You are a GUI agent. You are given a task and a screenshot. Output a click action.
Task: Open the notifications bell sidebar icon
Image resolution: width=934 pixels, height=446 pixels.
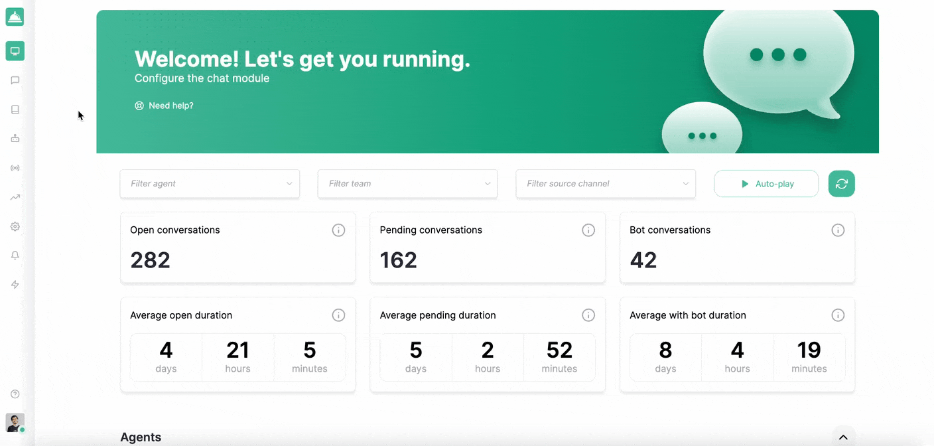[15, 256]
